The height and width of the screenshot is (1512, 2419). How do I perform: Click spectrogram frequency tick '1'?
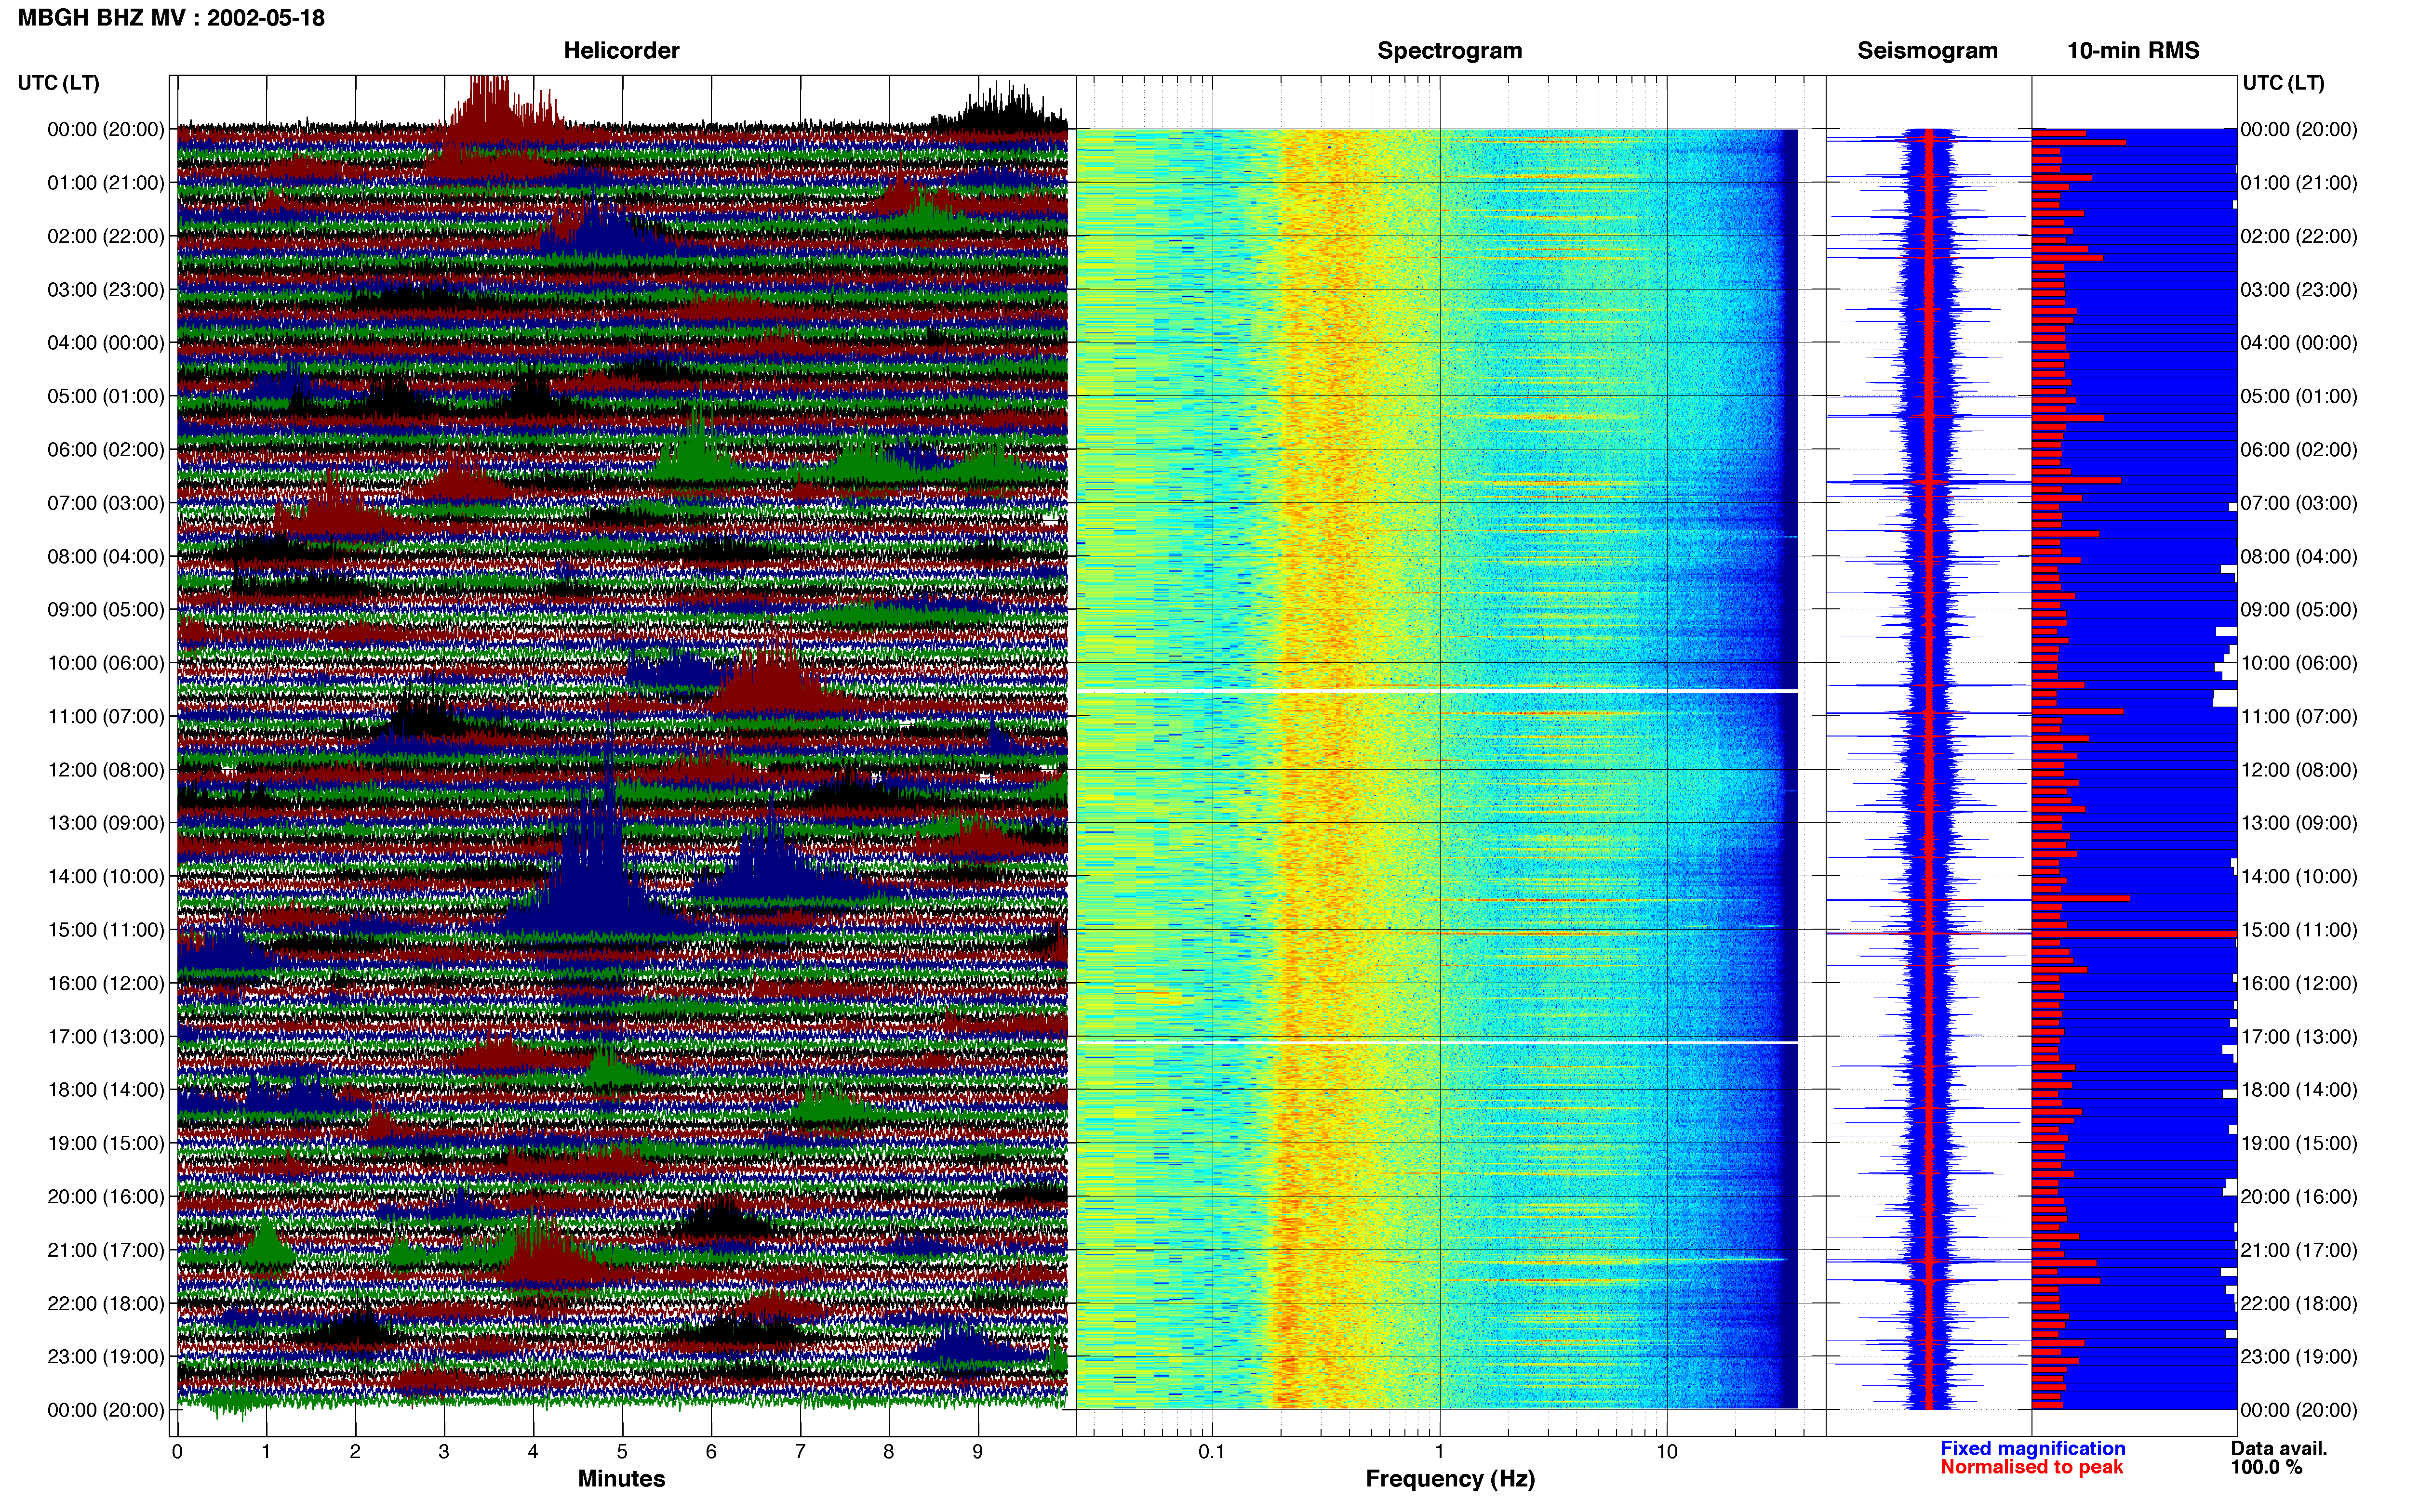click(x=1440, y=1452)
